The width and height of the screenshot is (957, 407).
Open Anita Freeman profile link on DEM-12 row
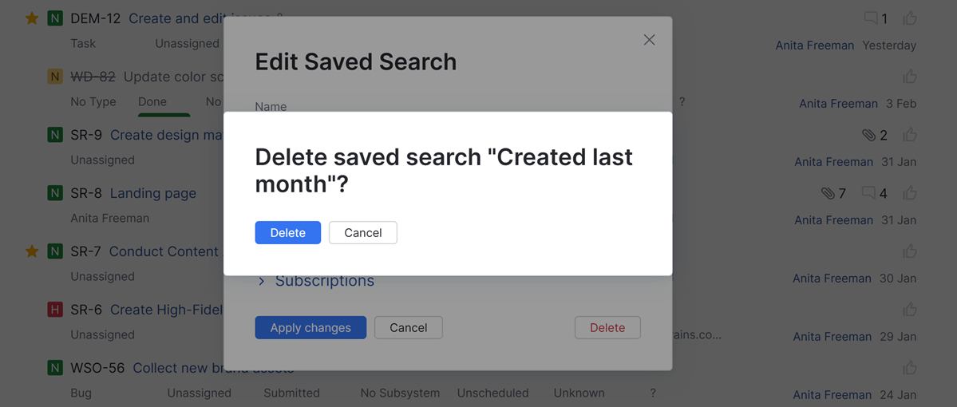(x=814, y=45)
